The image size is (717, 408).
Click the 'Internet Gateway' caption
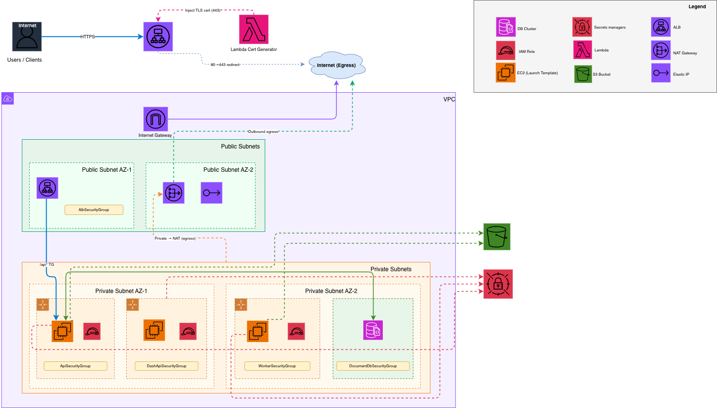pyautogui.click(x=155, y=135)
